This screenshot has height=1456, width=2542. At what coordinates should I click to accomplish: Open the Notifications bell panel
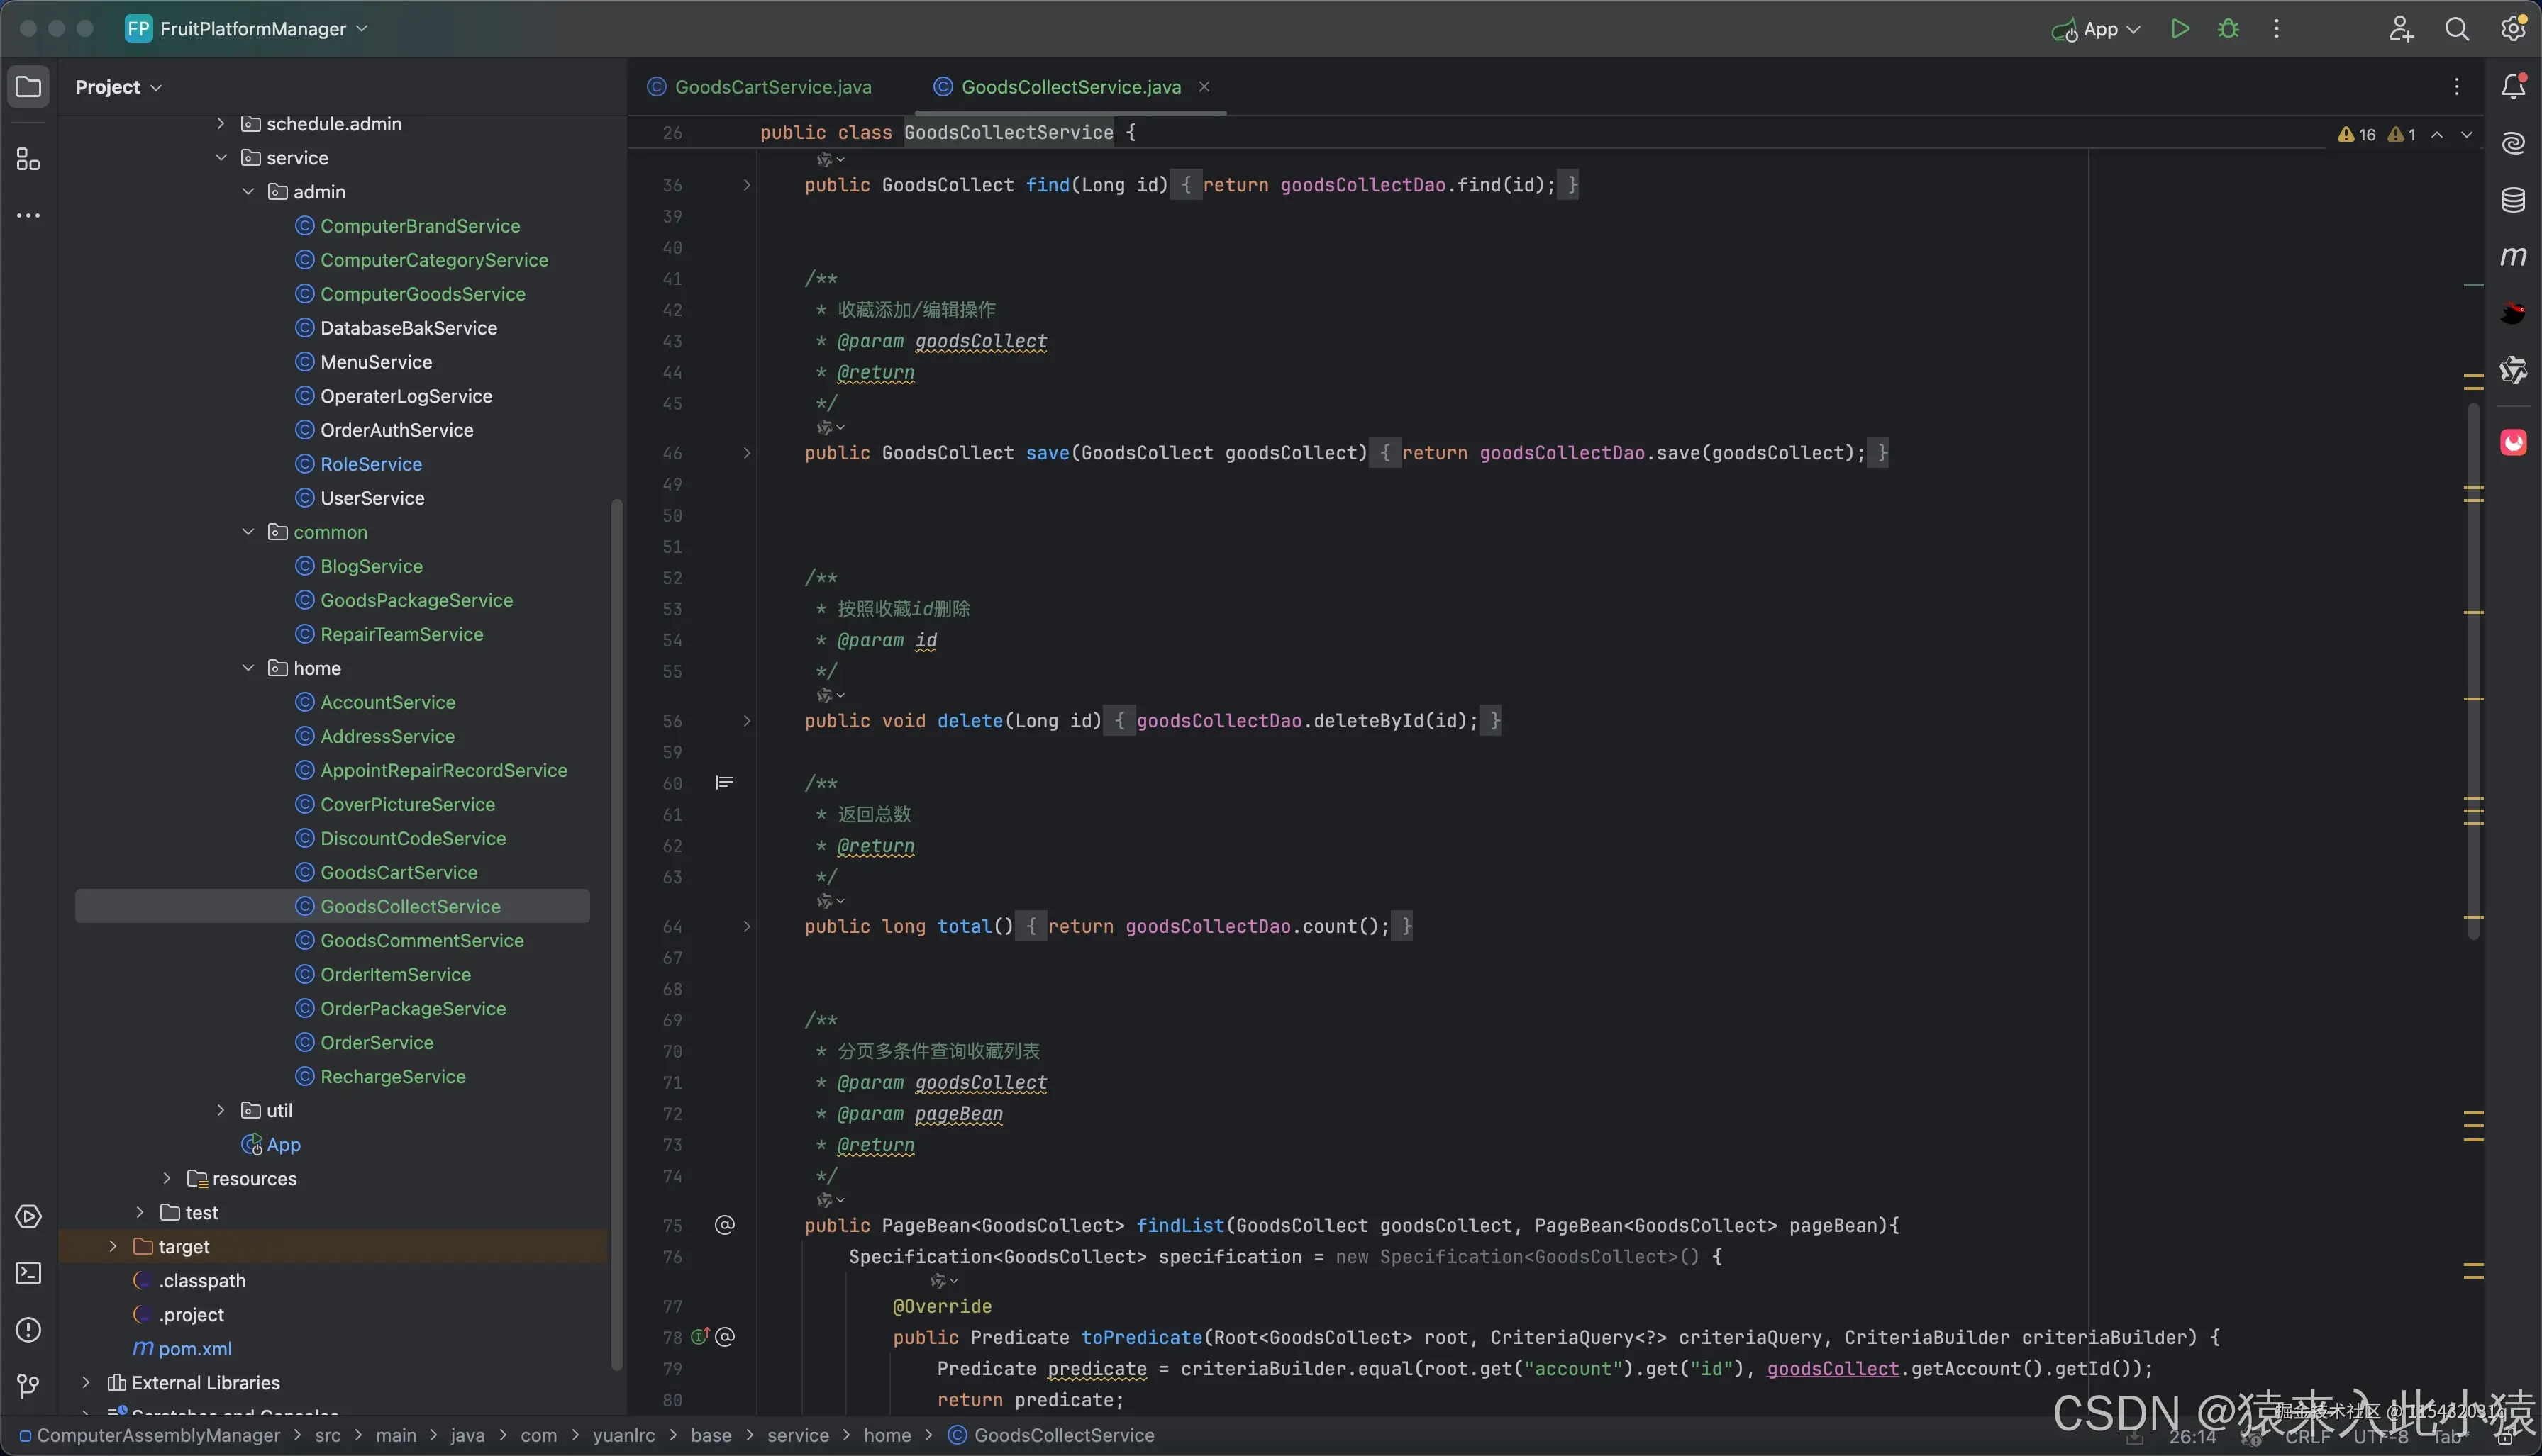point(2513,87)
